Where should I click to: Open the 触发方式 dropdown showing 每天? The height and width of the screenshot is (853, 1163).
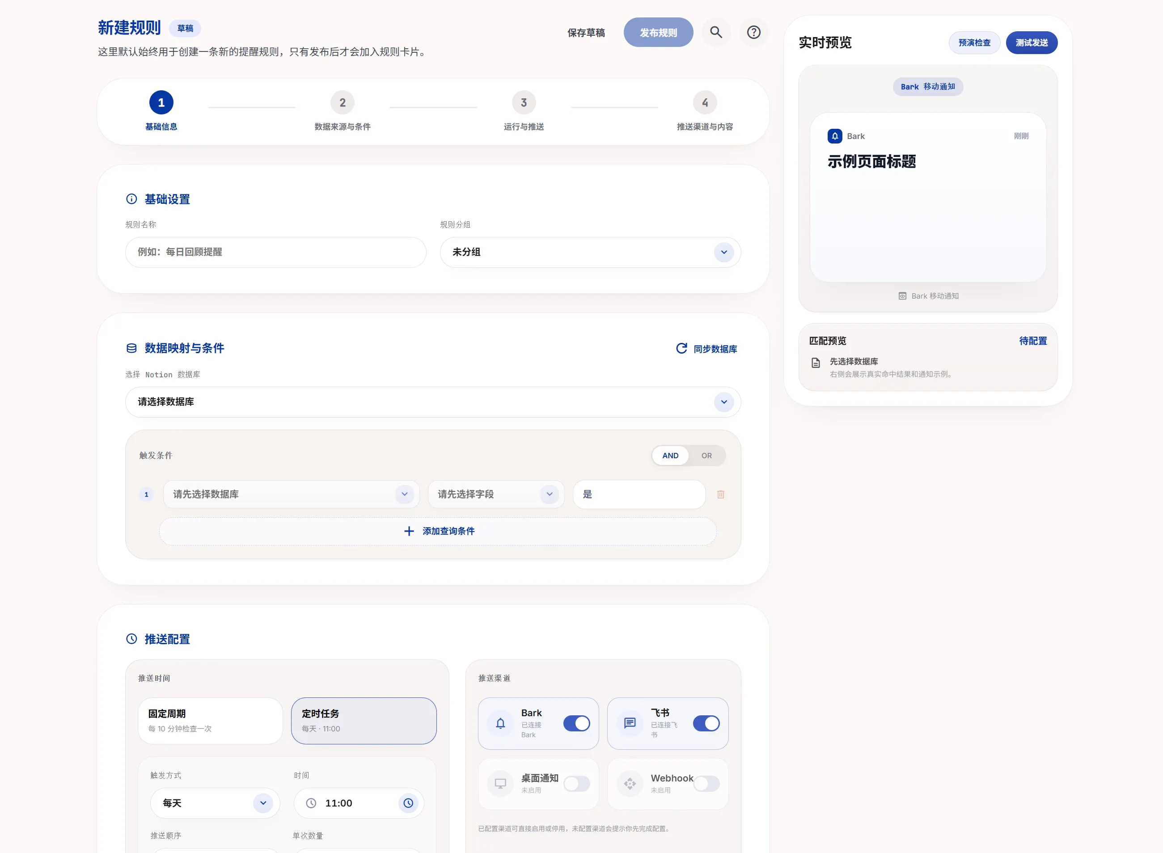click(216, 803)
